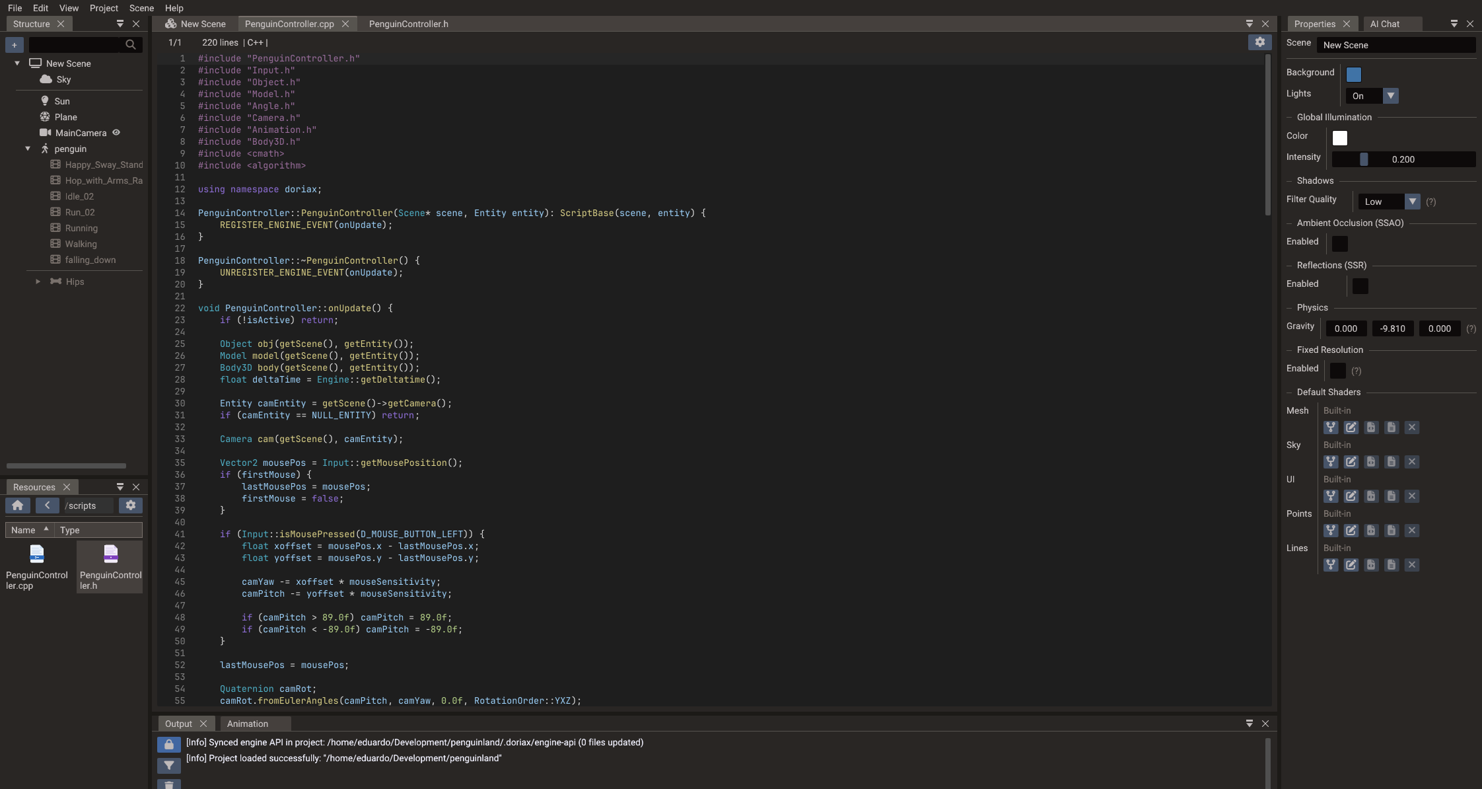Screen dimensions: 1482x789
Task: Click the Sky shader edit pencil icon
Action: (1351, 462)
